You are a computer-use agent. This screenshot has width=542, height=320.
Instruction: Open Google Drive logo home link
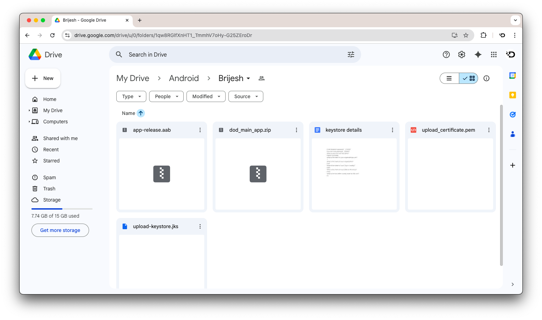coord(45,54)
